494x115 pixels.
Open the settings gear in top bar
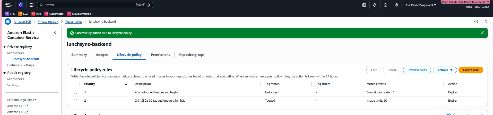tap(396, 5)
